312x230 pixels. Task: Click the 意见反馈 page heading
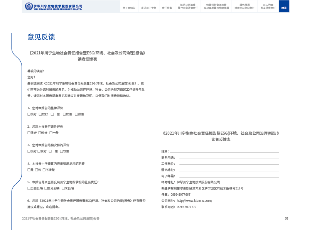tap(41, 37)
